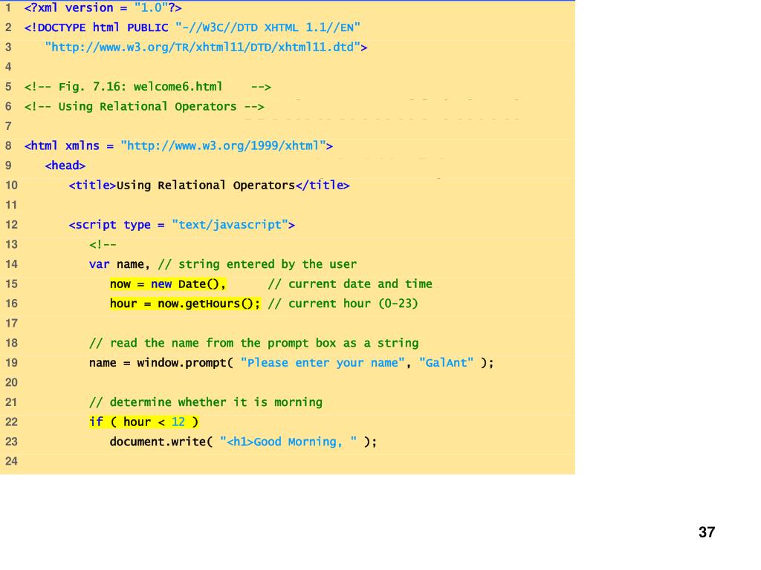761x570 pixels.
Task: Click the xhtml11.dtd URL string
Action: click(x=203, y=47)
